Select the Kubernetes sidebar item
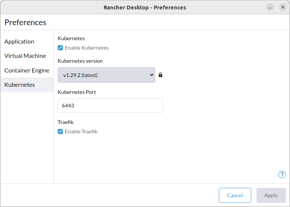 27,85
